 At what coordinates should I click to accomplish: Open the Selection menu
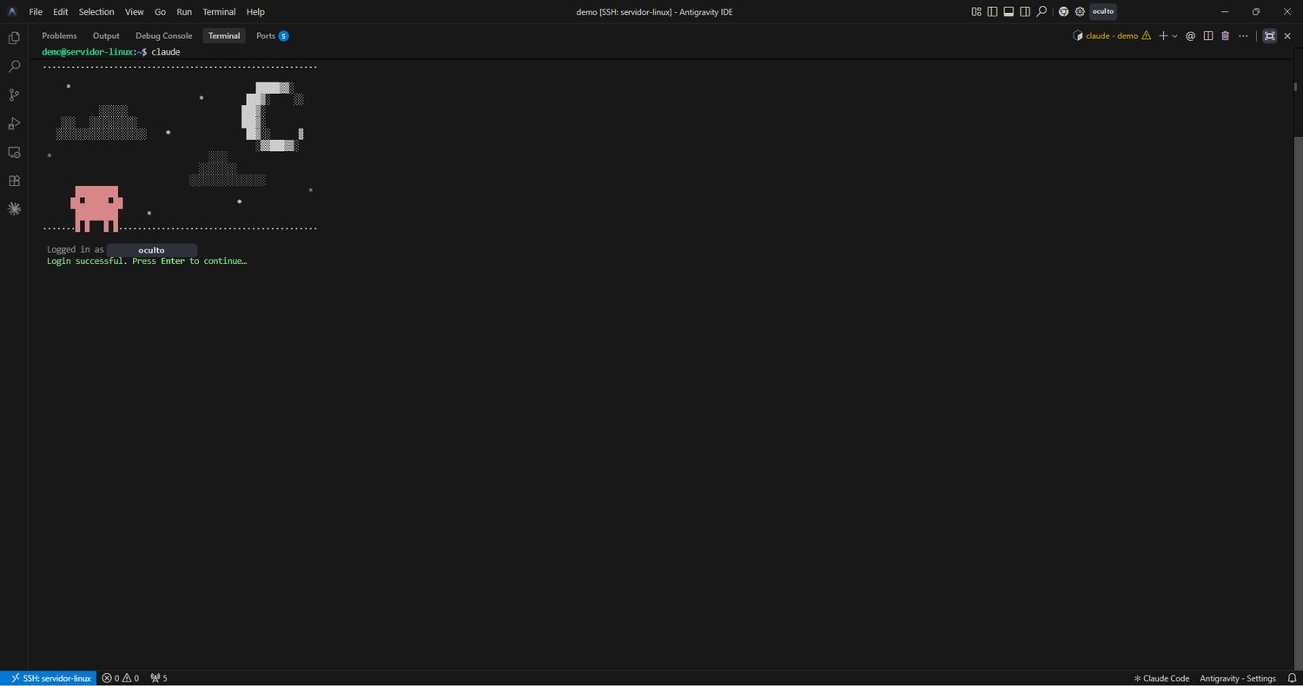pyautogui.click(x=96, y=12)
